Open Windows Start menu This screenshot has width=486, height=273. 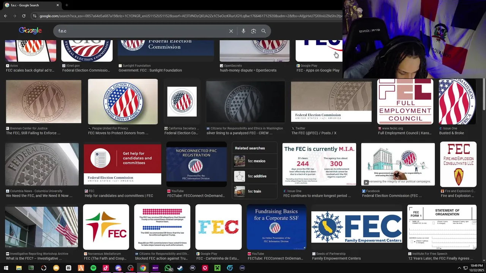[x=6, y=268]
